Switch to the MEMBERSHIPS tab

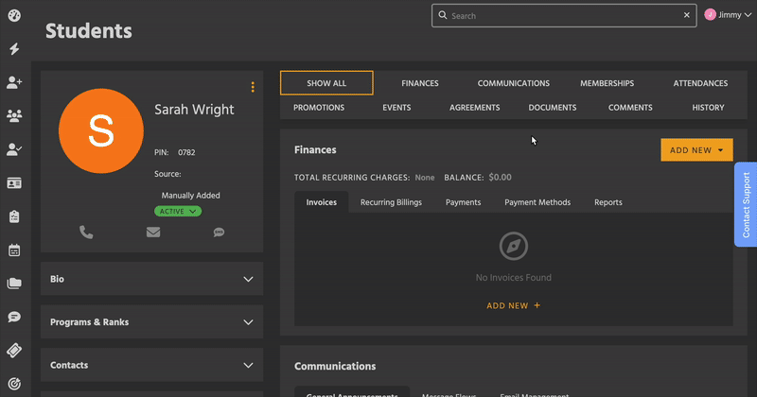607,83
